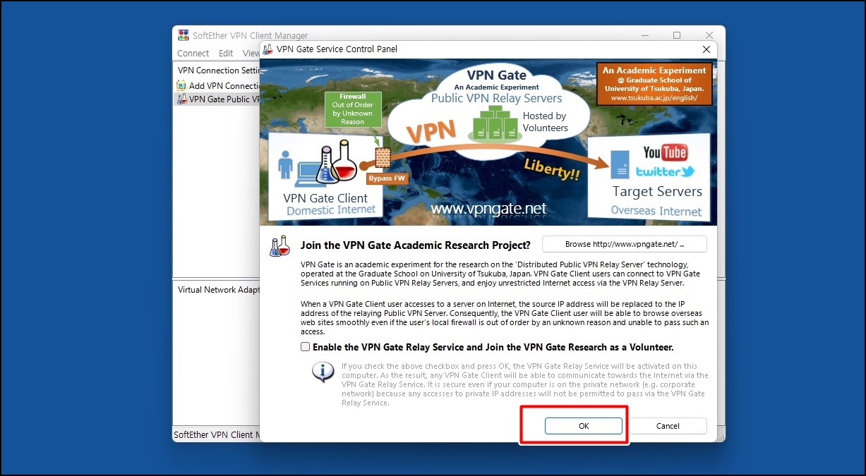Click the Bypass FW label in banner
This screenshot has width=866, height=476.
(387, 178)
